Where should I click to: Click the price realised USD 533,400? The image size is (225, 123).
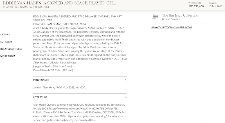click(x=195, y=6)
